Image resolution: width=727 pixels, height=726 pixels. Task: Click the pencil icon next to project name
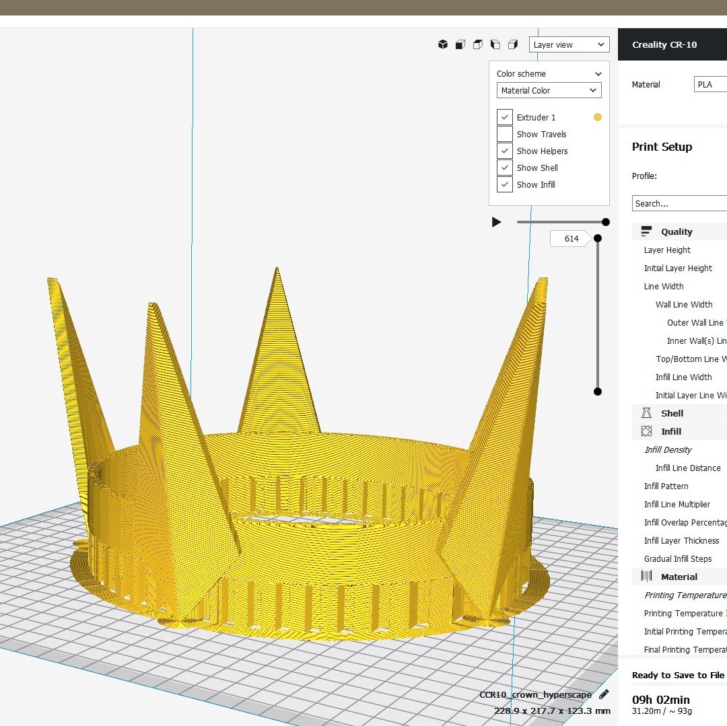[604, 694]
